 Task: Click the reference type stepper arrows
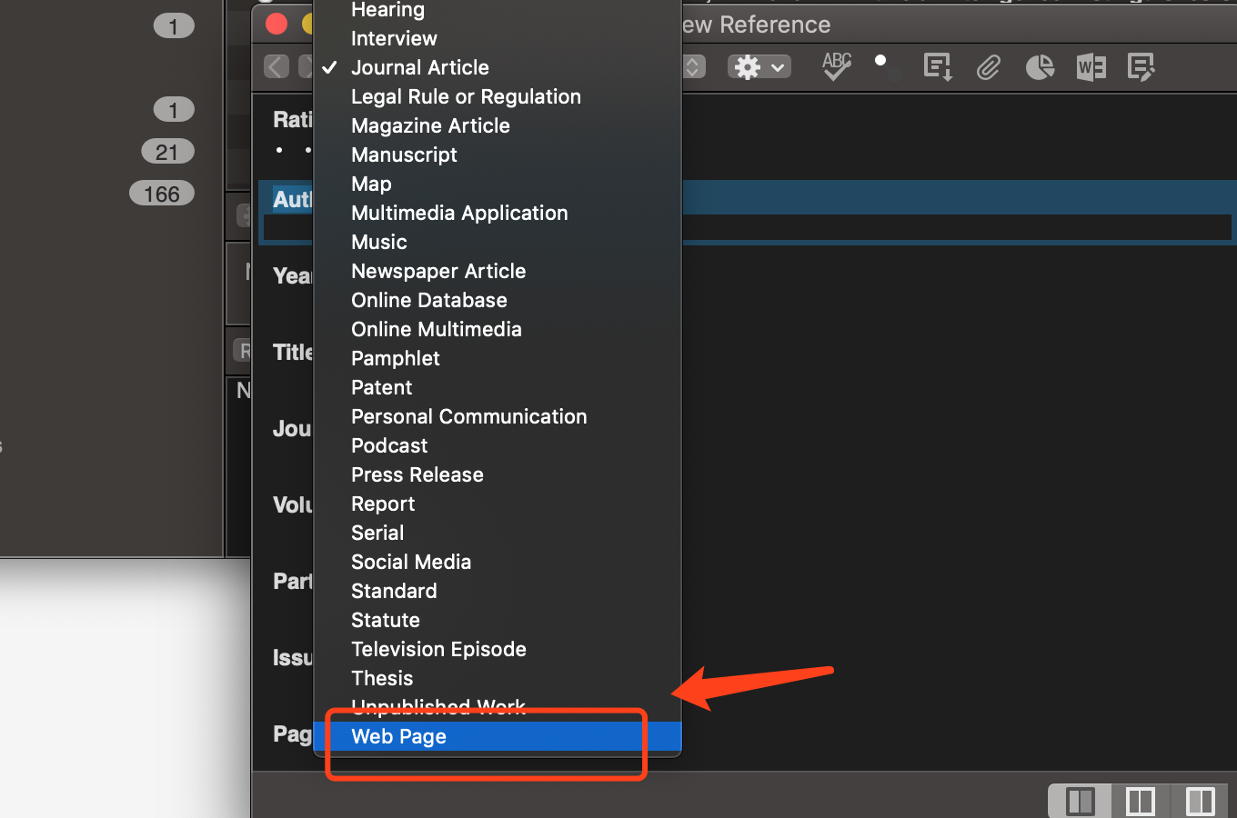[x=693, y=66]
